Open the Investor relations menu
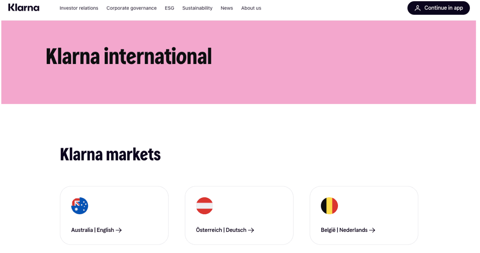Image resolution: width=480 pixels, height=253 pixels. 79,8
